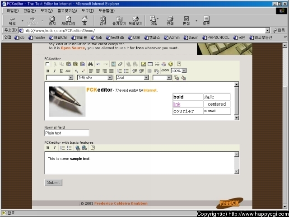Screen dimensions: 289x217
Task: Open the 도움말(H) menu
Action: (107, 11)
